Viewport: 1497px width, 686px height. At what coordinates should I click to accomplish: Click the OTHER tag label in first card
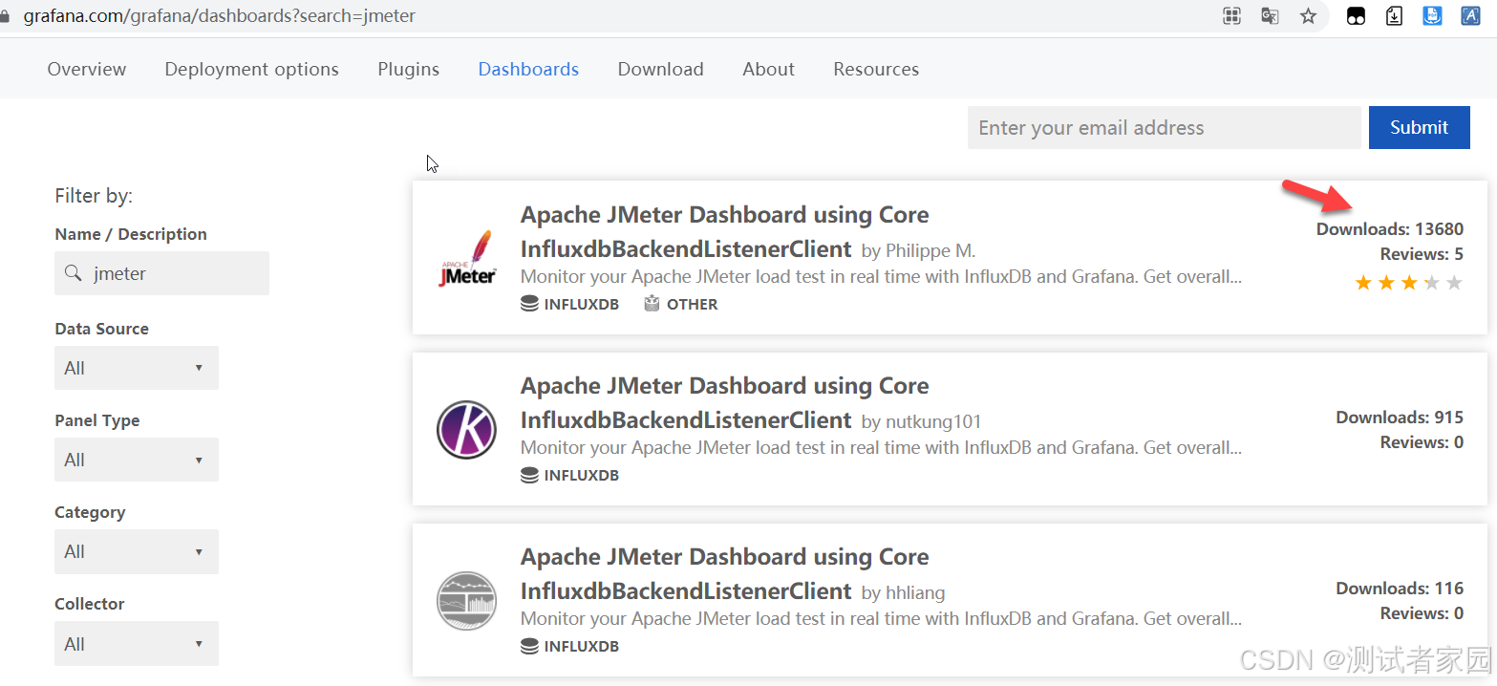[x=693, y=304]
